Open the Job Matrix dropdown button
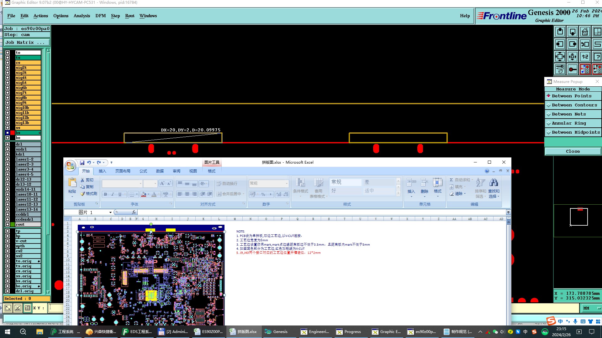 click(26, 43)
